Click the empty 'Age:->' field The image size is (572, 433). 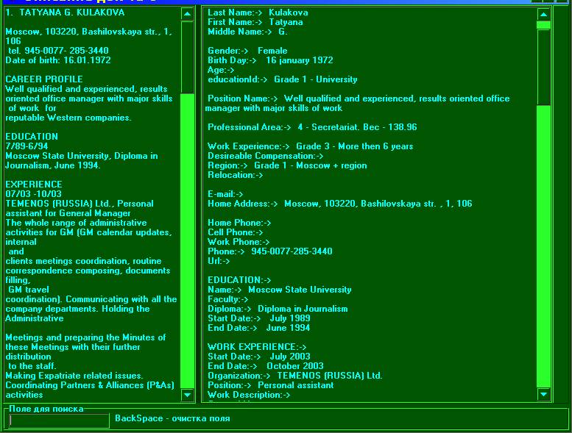[x=221, y=70]
